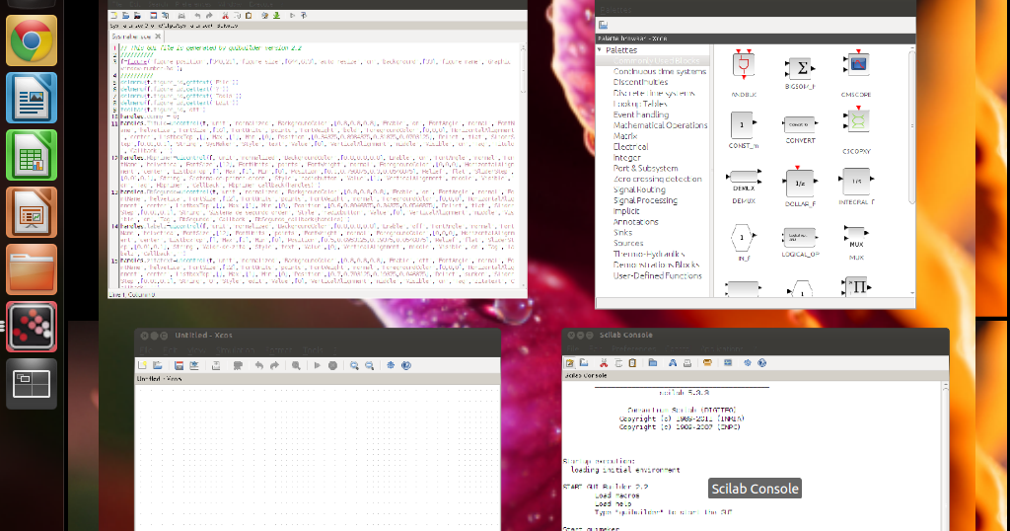
Task: Click Open diagram icon in Xcos toolbar
Action: (x=157, y=365)
